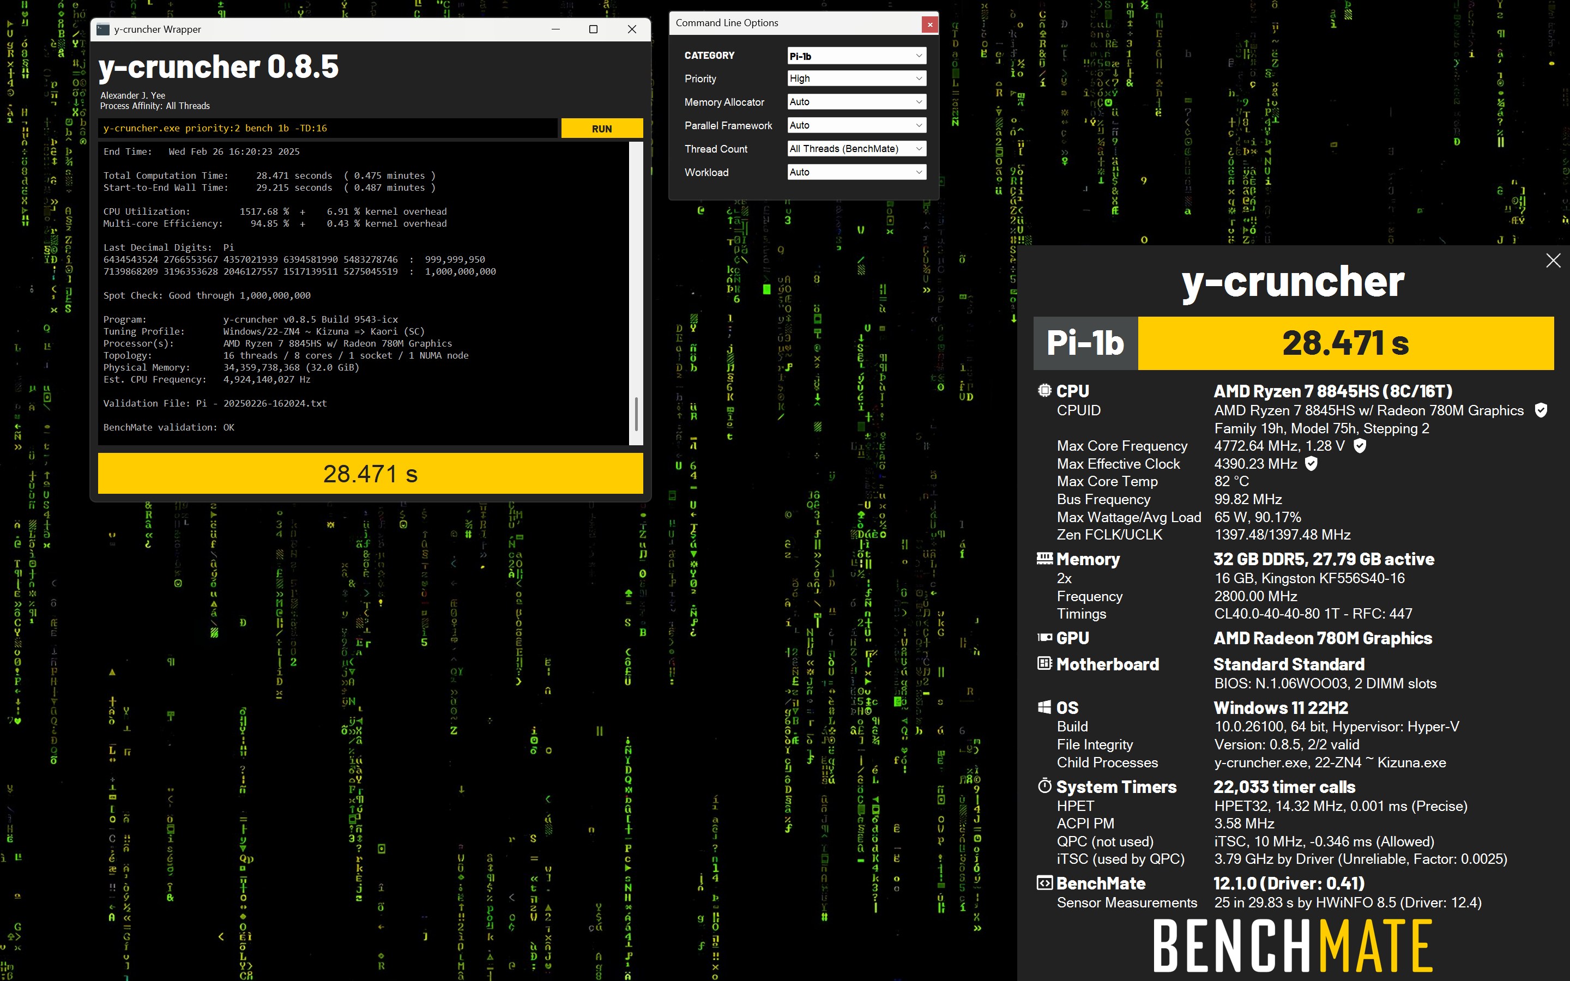The height and width of the screenshot is (981, 1570).
Task: Click the 'y-cruncher 0.8.5' heading in the wrapper
Action: click(219, 66)
